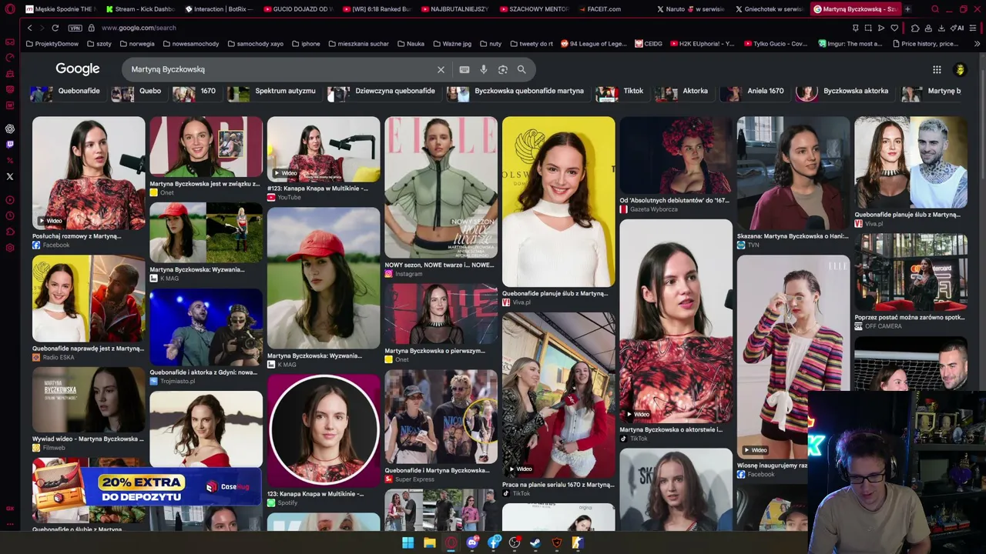Image resolution: width=986 pixels, height=554 pixels.
Task: Start a voice search with the microphone icon
Action: (x=484, y=69)
